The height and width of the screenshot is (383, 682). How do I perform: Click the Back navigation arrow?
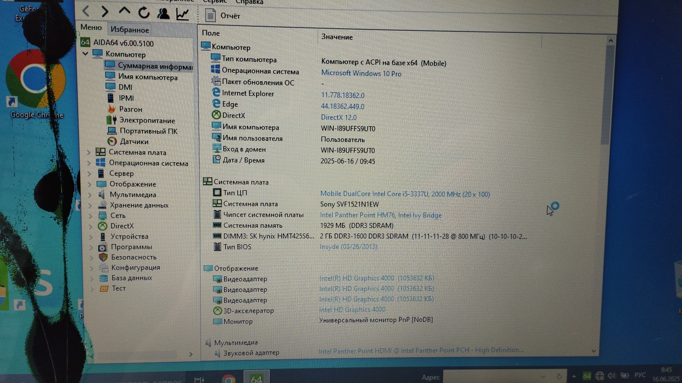[86, 11]
